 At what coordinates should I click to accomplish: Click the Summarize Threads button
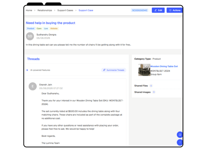(x=114, y=70)
